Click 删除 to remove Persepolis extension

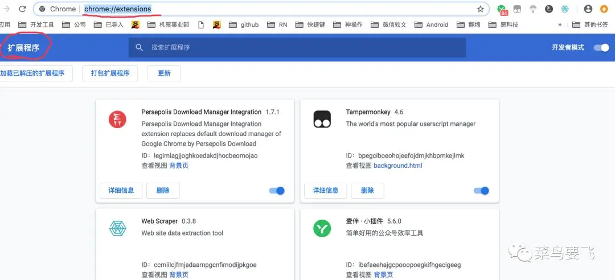pos(163,191)
